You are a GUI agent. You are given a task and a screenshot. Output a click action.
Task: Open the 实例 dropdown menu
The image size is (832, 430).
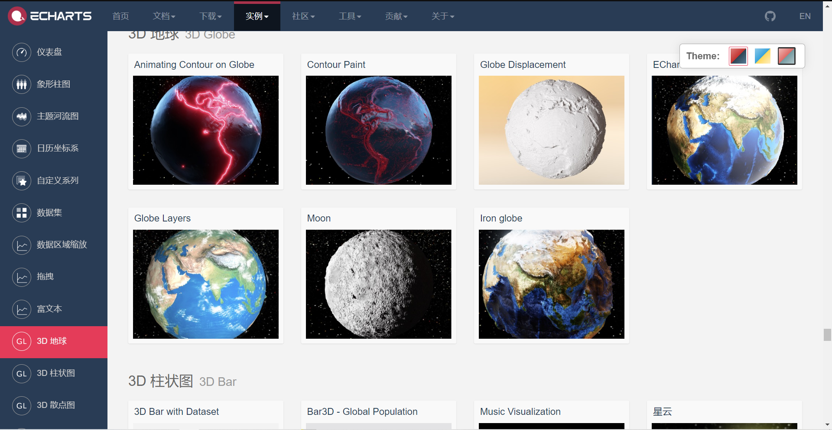pyautogui.click(x=257, y=16)
